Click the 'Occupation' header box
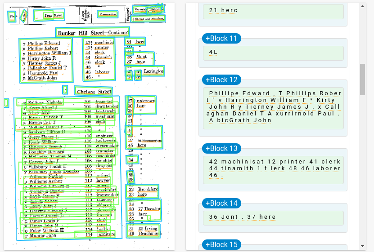 click(108, 14)
